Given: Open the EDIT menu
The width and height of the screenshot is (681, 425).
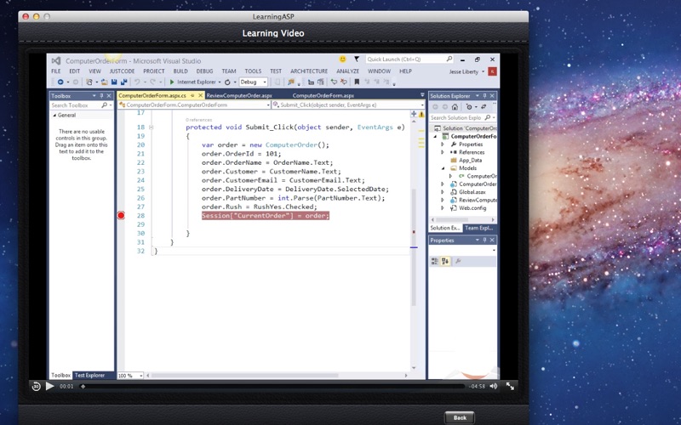Looking at the screenshot, I should click(x=75, y=71).
